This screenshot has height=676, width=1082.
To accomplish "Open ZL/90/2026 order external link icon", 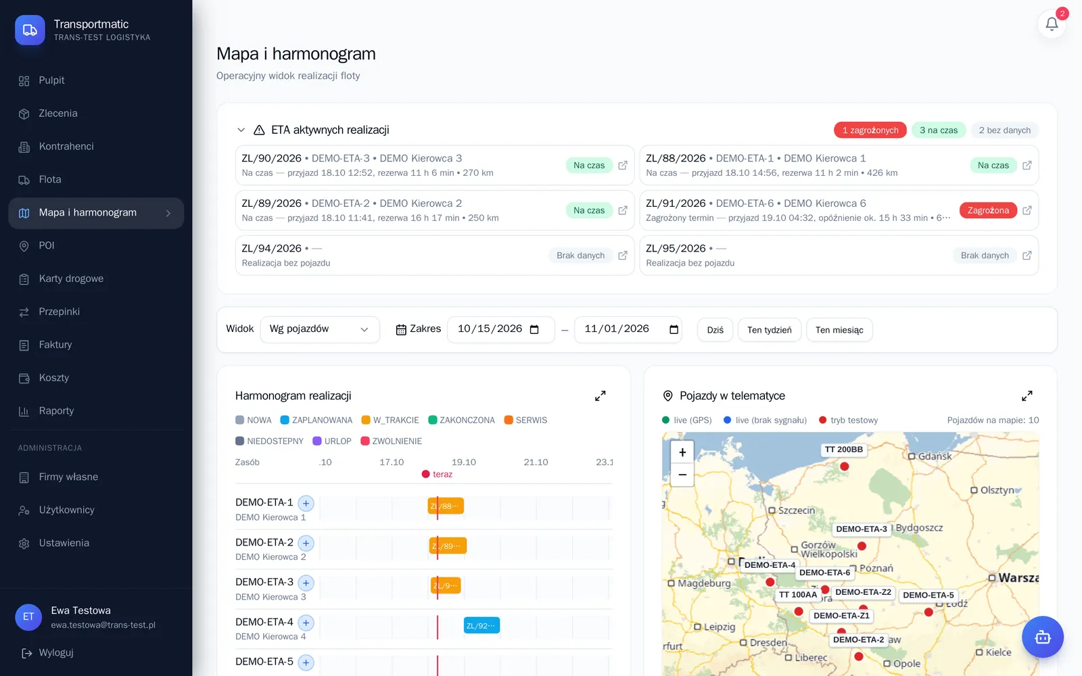I will 623,166.
